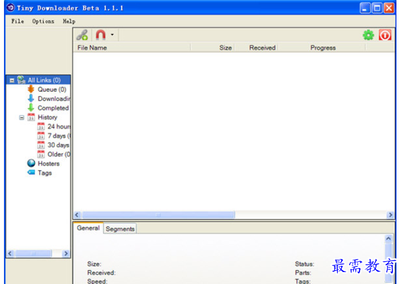Click the 7 days calendar icon
Image resolution: width=401 pixels, height=284 pixels.
click(x=41, y=135)
